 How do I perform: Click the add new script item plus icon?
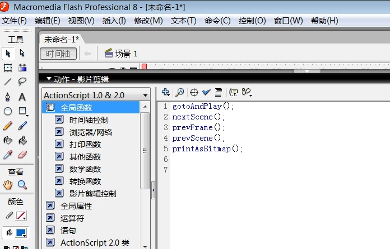(x=165, y=92)
